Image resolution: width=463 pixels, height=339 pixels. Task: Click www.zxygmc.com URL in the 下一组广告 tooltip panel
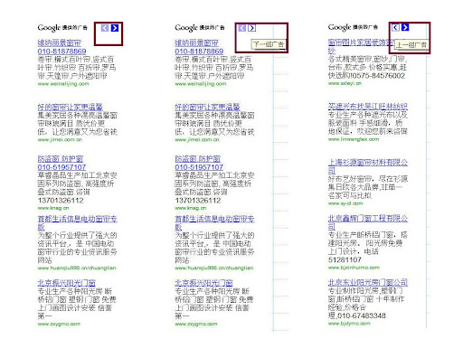(196, 324)
